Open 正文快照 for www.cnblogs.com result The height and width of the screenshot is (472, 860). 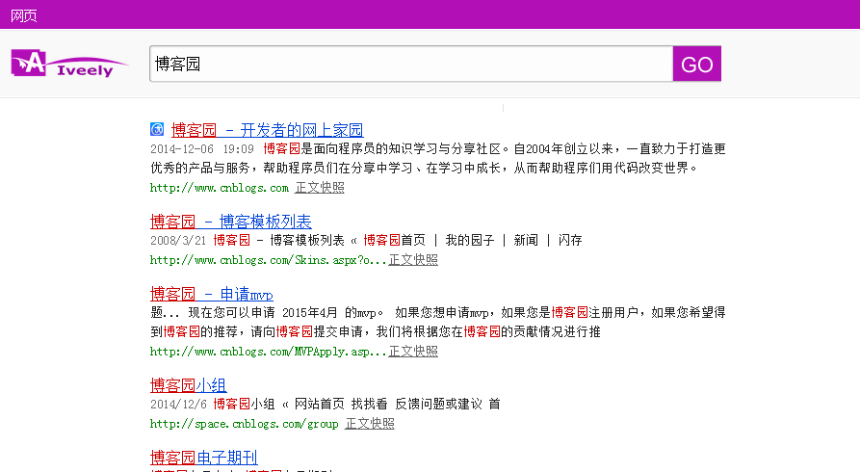320,187
